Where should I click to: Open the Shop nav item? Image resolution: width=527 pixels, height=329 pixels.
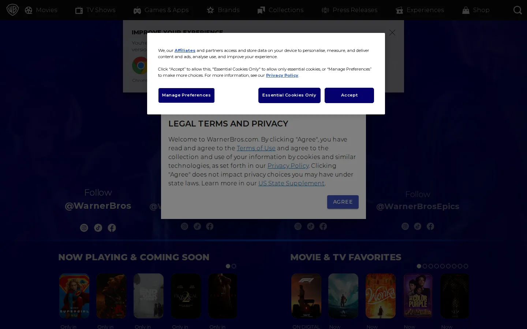(476, 10)
